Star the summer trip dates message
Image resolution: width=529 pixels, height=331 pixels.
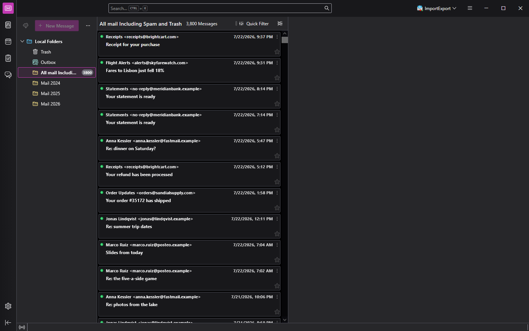coord(277,234)
